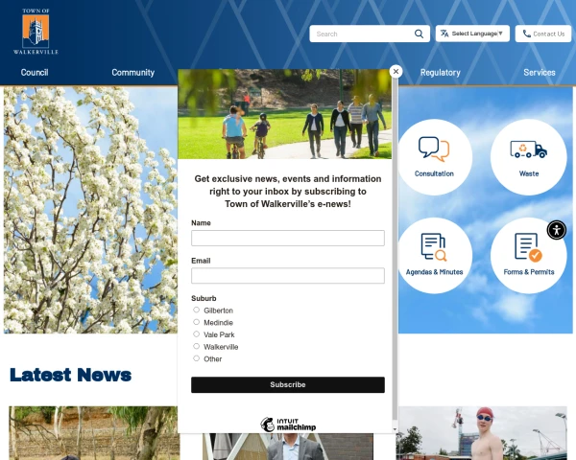Click the Name input field

288,238
